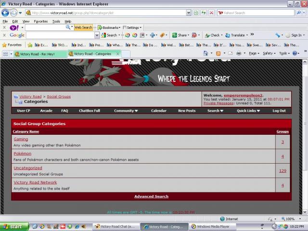Click the browser Back arrow button
The height and width of the screenshot is (231, 308).
pyautogui.click(x=5, y=13)
